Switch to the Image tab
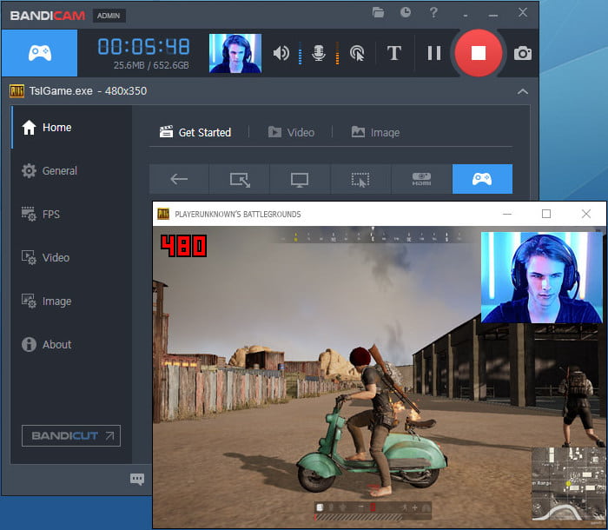The image size is (608, 530). point(375,132)
